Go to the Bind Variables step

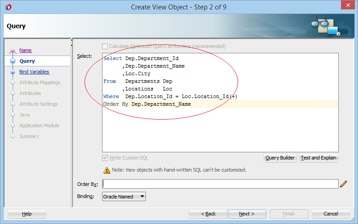(x=34, y=72)
